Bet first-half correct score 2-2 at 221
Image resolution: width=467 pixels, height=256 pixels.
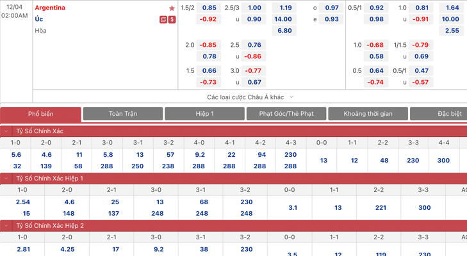tap(381, 208)
